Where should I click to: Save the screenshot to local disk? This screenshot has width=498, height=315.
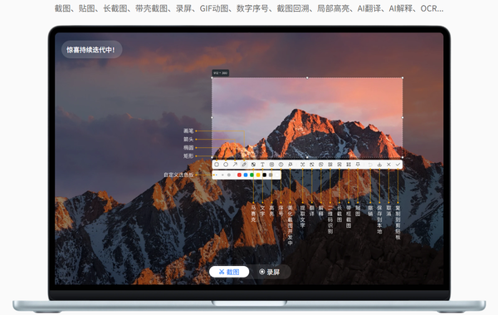coord(379,165)
